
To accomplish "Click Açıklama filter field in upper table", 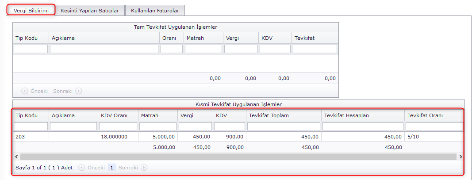I will click(104, 49).
